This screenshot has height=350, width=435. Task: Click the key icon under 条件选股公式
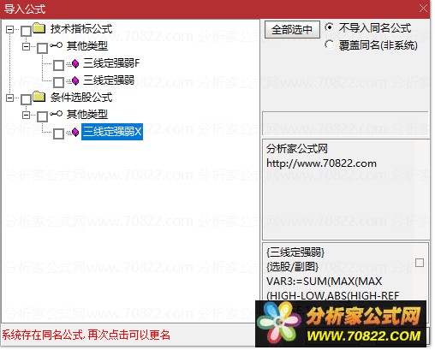(56, 114)
